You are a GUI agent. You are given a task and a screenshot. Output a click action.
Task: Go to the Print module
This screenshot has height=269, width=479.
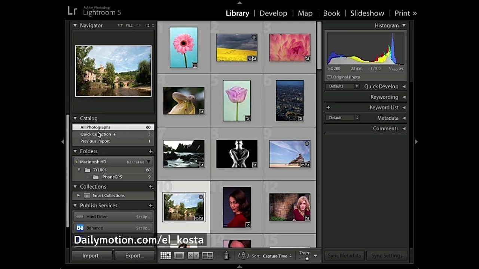tap(402, 13)
